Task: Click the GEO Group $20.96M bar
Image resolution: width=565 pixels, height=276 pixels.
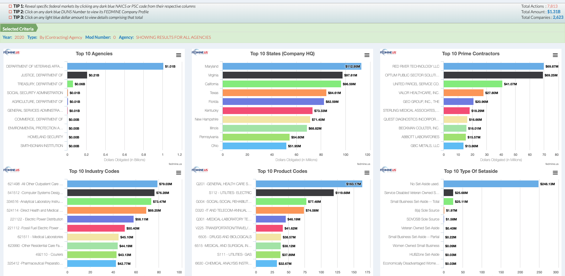Action: click(458, 102)
